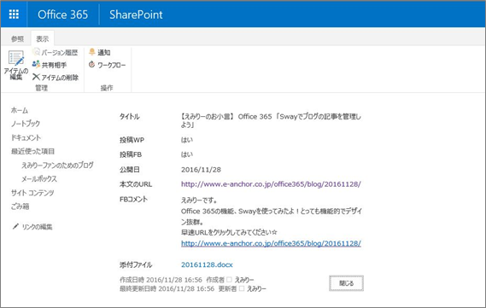This screenshot has height=308, width=486.
Task: Open the attachment 20161128.docx
Action: (x=207, y=264)
